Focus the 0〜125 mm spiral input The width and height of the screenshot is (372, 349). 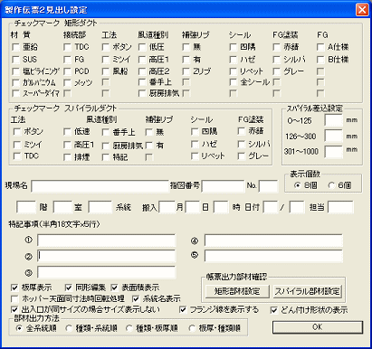(x=334, y=120)
